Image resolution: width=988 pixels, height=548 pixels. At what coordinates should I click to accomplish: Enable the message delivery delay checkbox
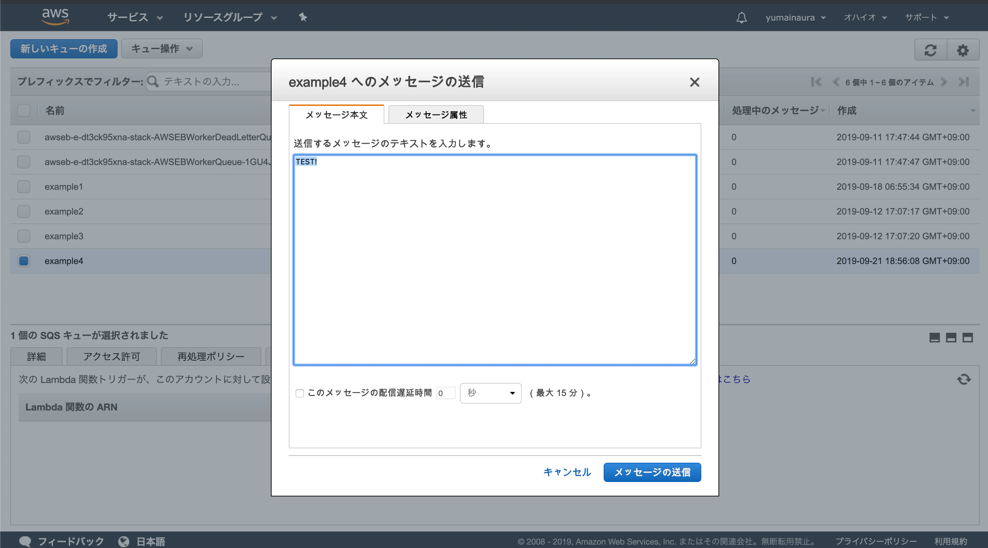pyautogui.click(x=299, y=393)
